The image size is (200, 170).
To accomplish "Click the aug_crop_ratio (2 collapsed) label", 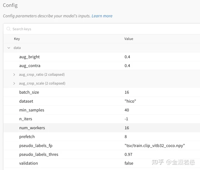I will (x=42, y=75).
